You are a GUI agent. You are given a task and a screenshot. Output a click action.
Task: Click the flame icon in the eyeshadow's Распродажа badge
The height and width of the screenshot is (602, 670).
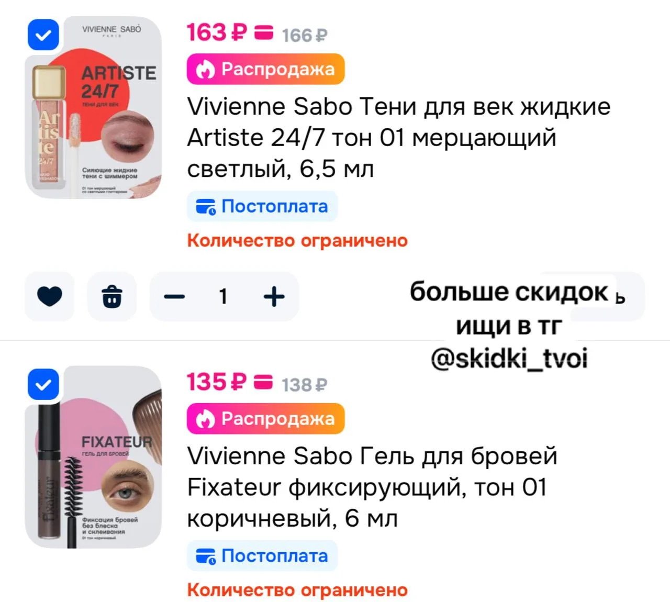205,69
